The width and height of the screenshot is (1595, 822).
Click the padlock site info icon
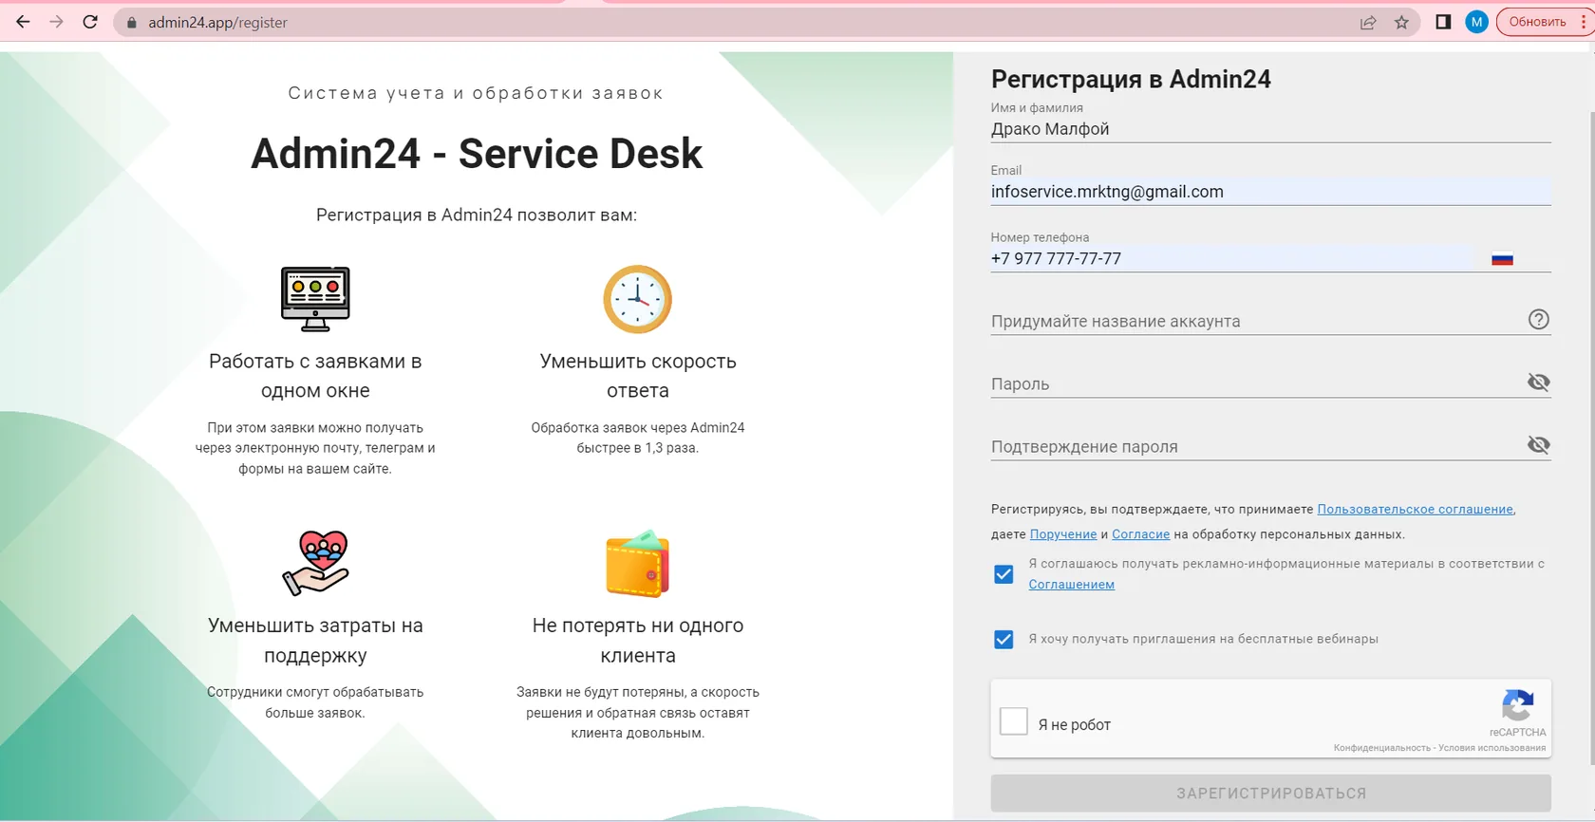[x=132, y=22]
